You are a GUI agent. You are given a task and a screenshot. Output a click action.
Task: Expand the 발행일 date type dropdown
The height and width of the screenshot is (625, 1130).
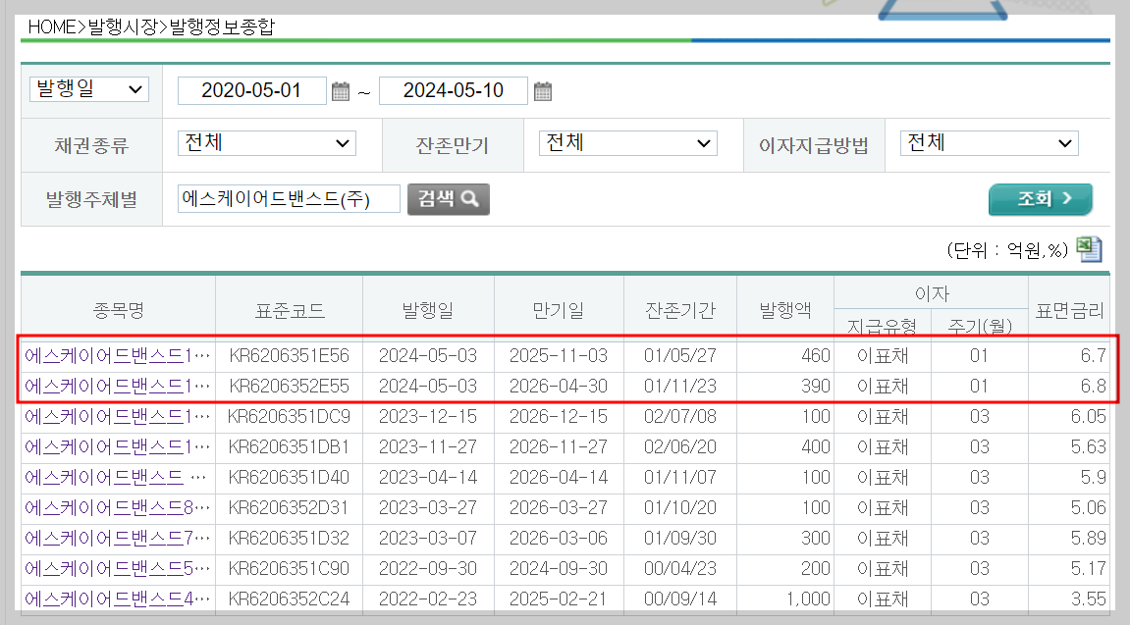pyautogui.click(x=89, y=89)
